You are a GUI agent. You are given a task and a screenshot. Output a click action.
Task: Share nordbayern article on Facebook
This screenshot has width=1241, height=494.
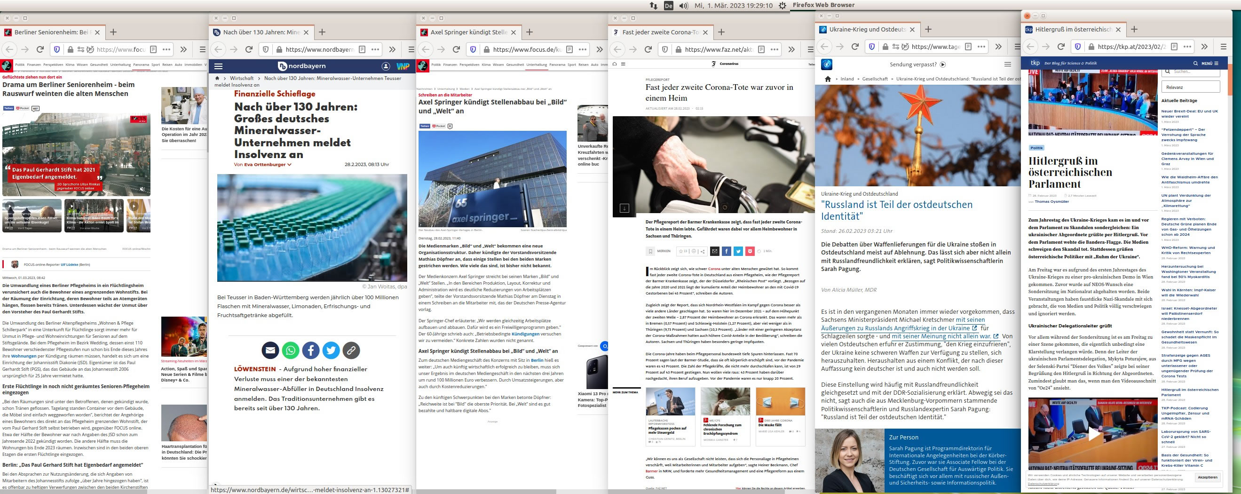pos(311,351)
